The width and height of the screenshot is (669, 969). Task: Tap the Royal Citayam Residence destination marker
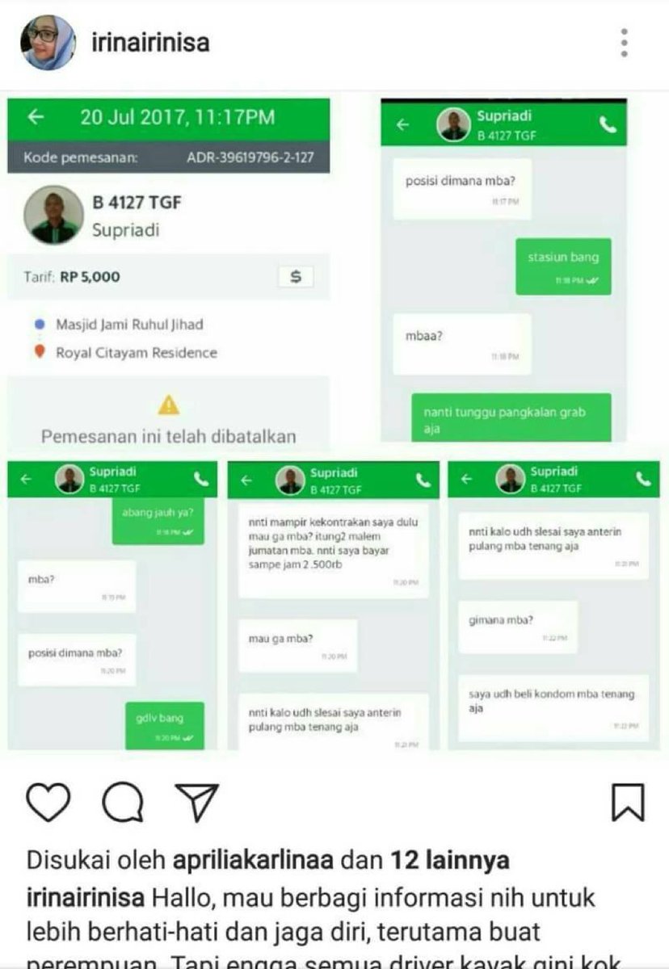40,352
